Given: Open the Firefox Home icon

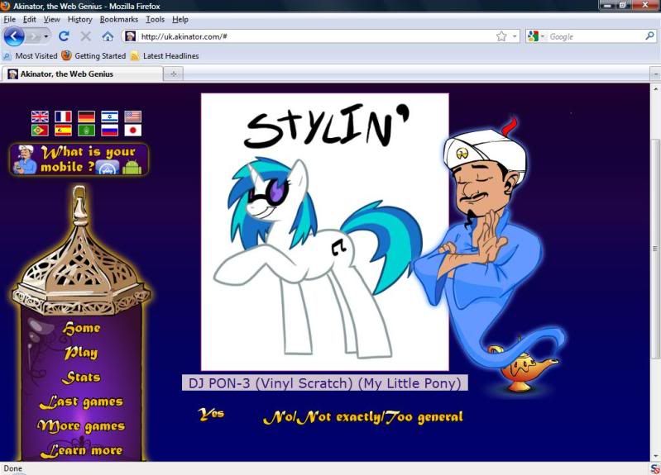Looking at the screenshot, I should coord(108,36).
